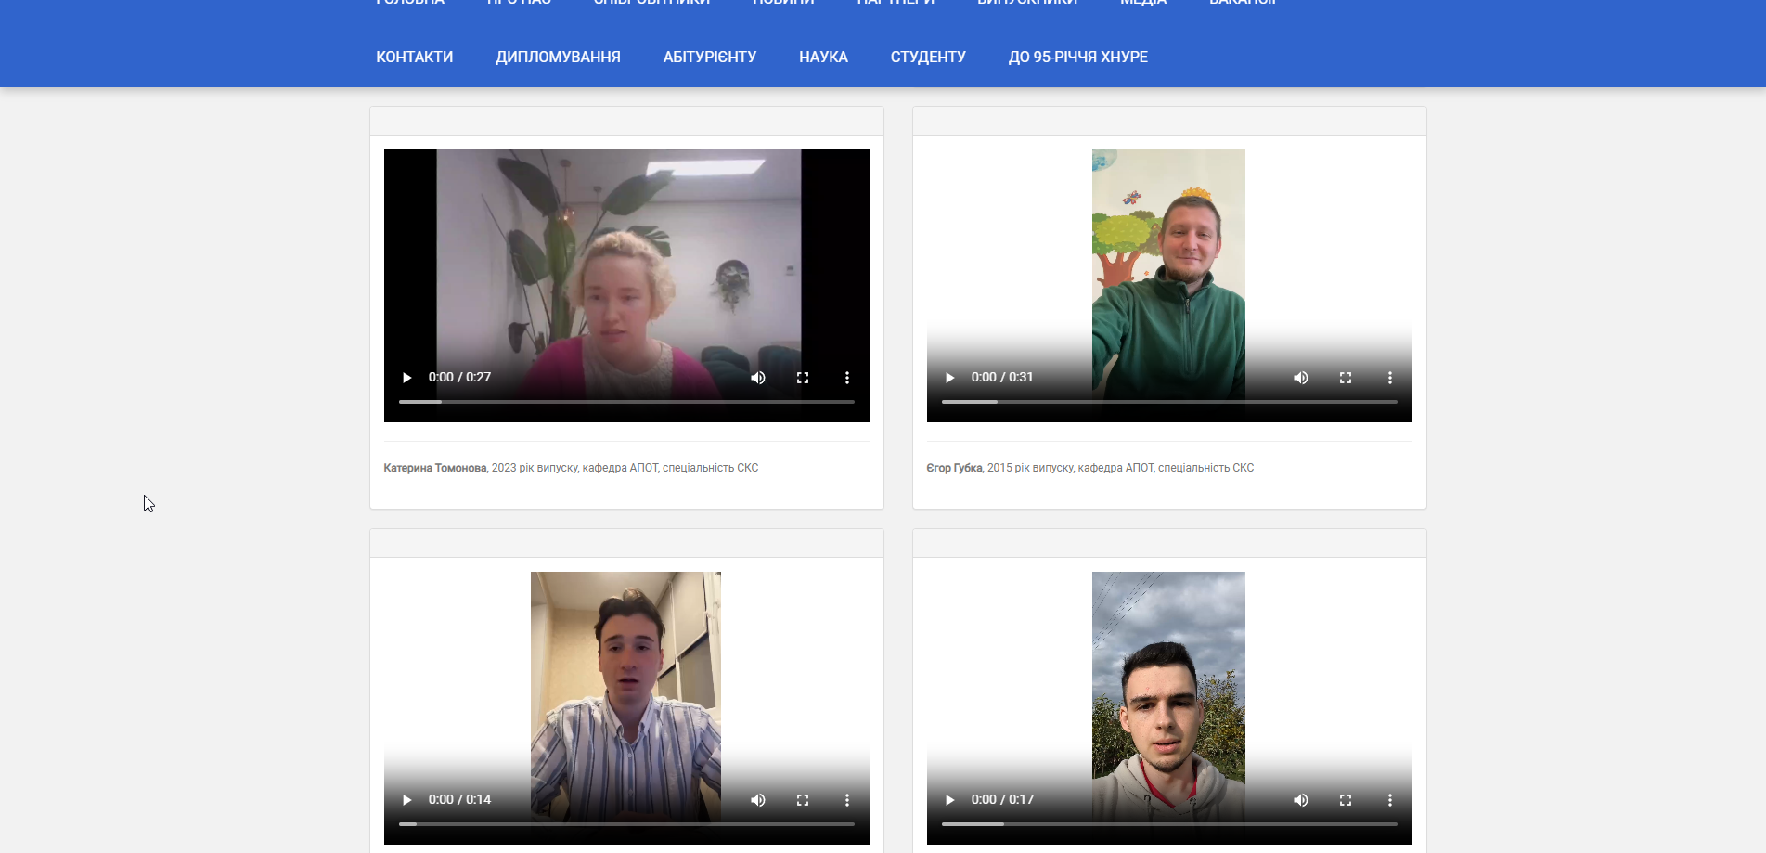Enter fullscreen on Катерина Томонова's video
Image resolution: width=1766 pixels, height=853 pixels.
tap(803, 378)
